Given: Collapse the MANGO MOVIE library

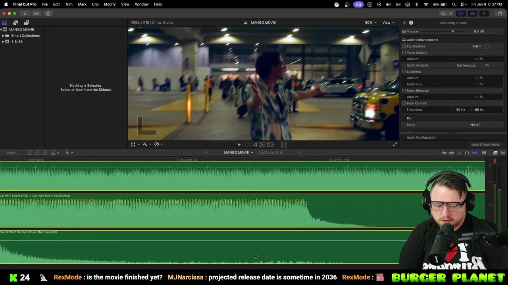Looking at the screenshot, I should pyautogui.click(x=1, y=30).
